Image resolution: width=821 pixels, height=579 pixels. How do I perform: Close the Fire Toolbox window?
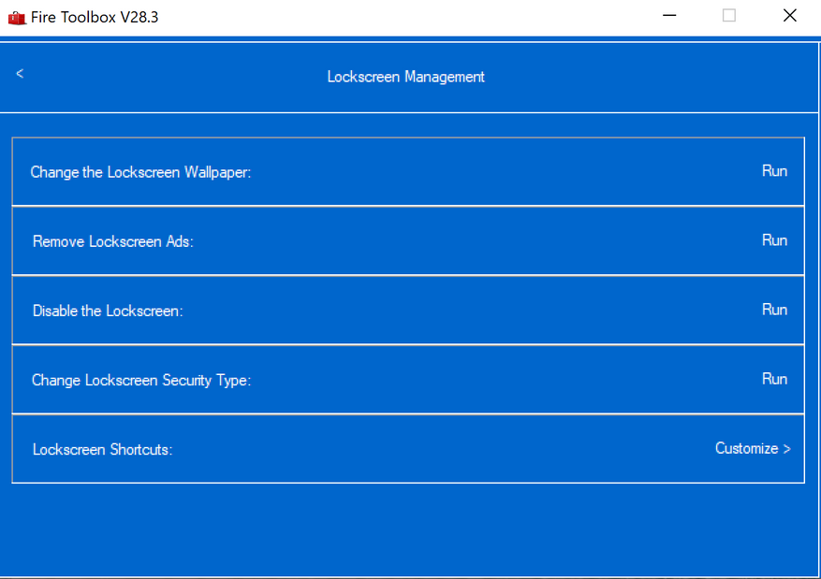(789, 16)
